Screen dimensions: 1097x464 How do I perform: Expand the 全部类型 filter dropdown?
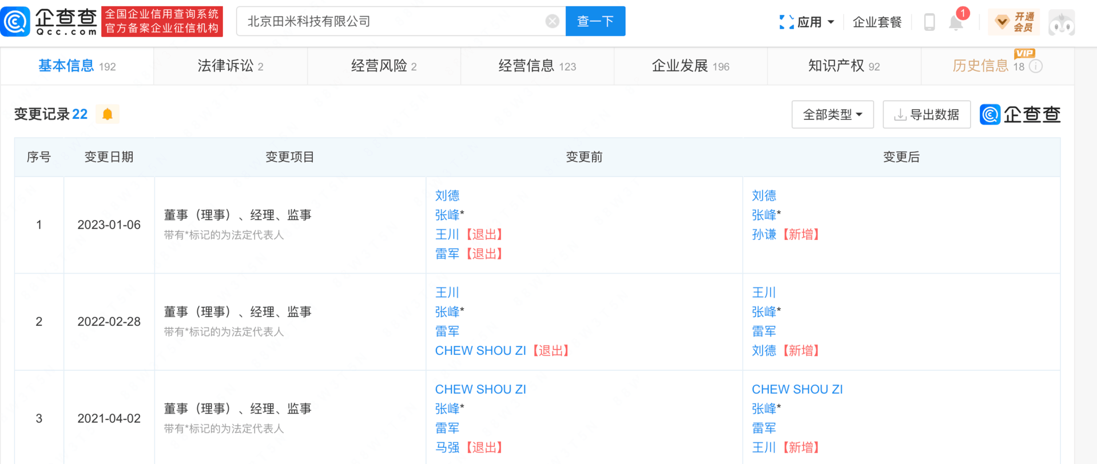tap(832, 114)
